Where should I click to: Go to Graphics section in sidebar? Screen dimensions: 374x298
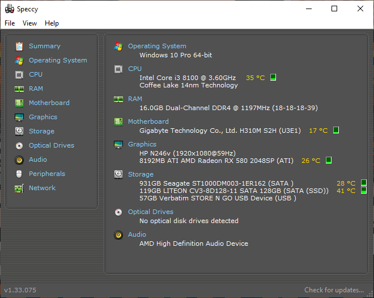point(43,117)
